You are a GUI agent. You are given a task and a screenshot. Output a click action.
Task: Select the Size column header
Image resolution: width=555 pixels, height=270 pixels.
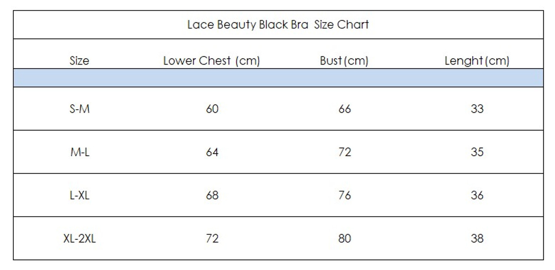coord(79,61)
